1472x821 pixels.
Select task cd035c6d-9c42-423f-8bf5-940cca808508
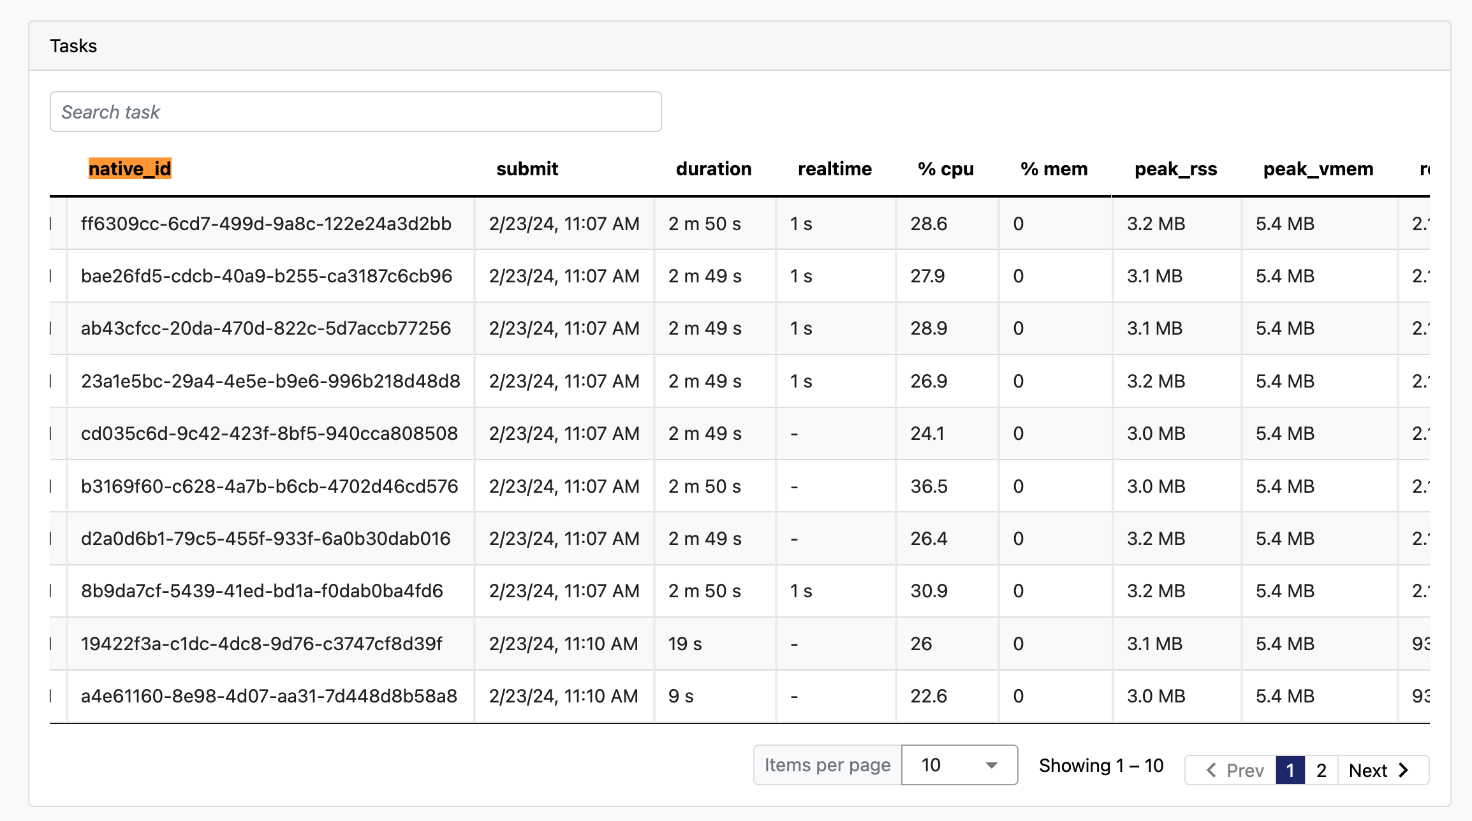pyautogui.click(x=269, y=433)
